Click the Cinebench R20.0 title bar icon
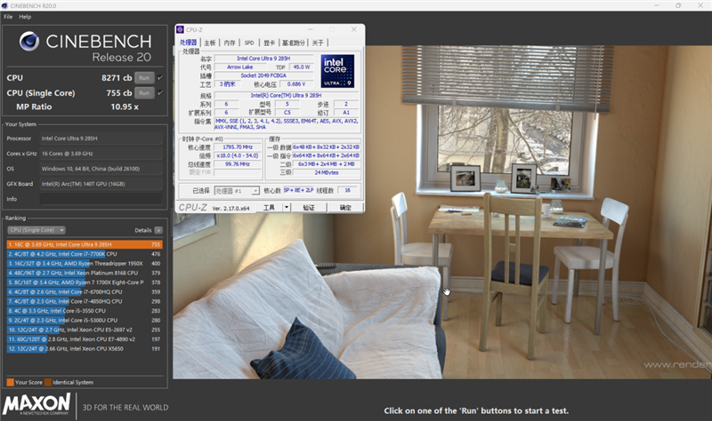This screenshot has height=421, width=712. pyautogui.click(x=4, y=5)
